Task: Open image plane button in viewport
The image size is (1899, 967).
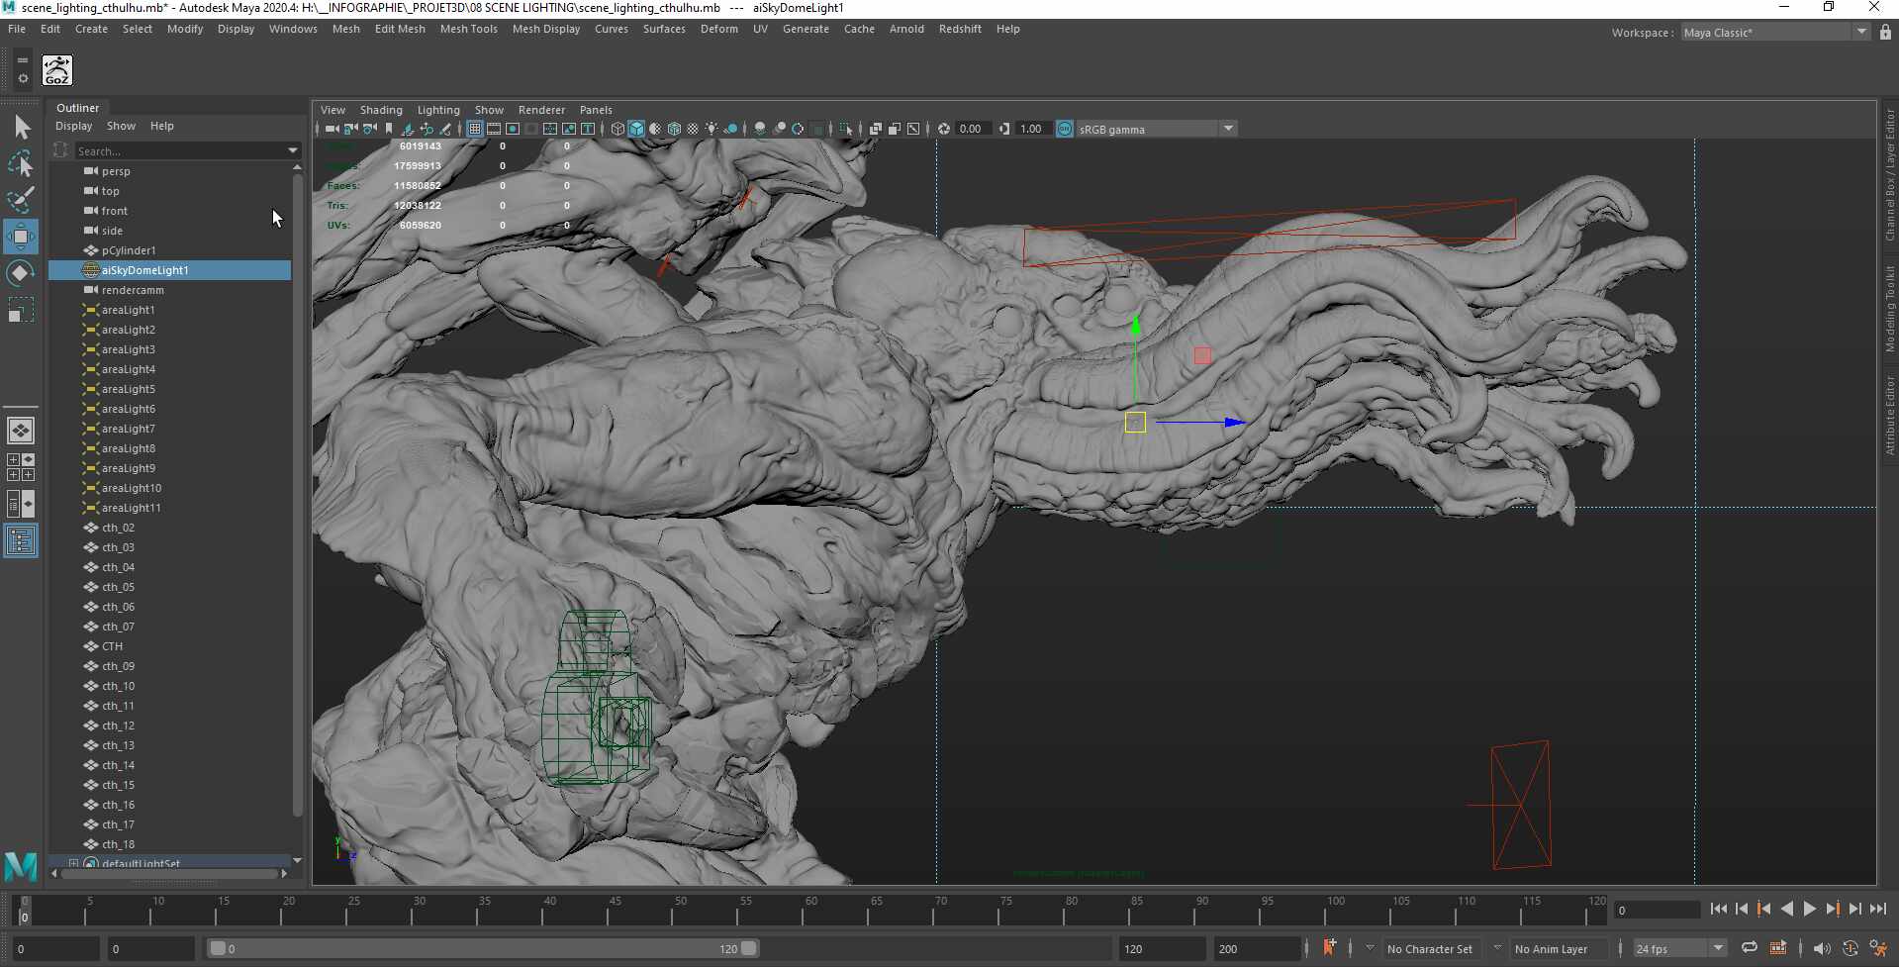Action: pos(408,129)
